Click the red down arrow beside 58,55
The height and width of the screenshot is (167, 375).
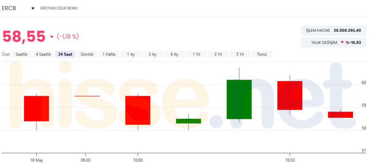[52, 37]
